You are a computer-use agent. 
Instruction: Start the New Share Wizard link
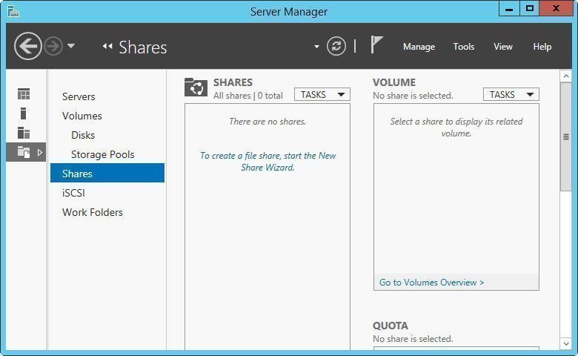(268, 162)
